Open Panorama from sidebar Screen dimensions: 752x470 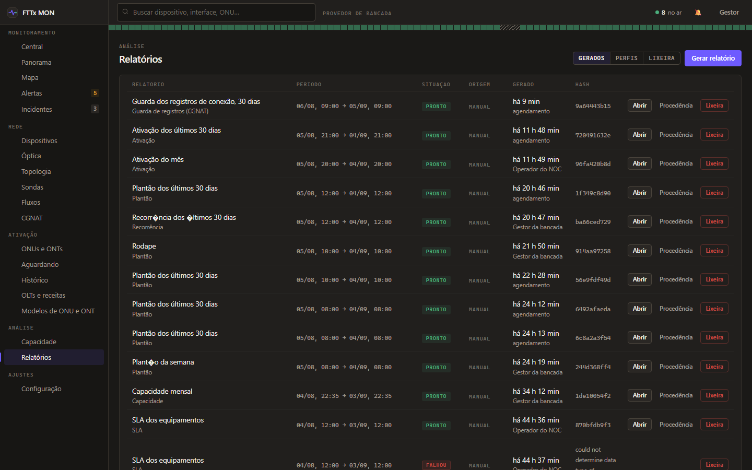54,63
